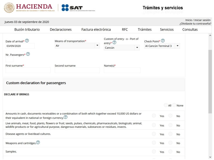Open the Factura electrónica menu

96,30
